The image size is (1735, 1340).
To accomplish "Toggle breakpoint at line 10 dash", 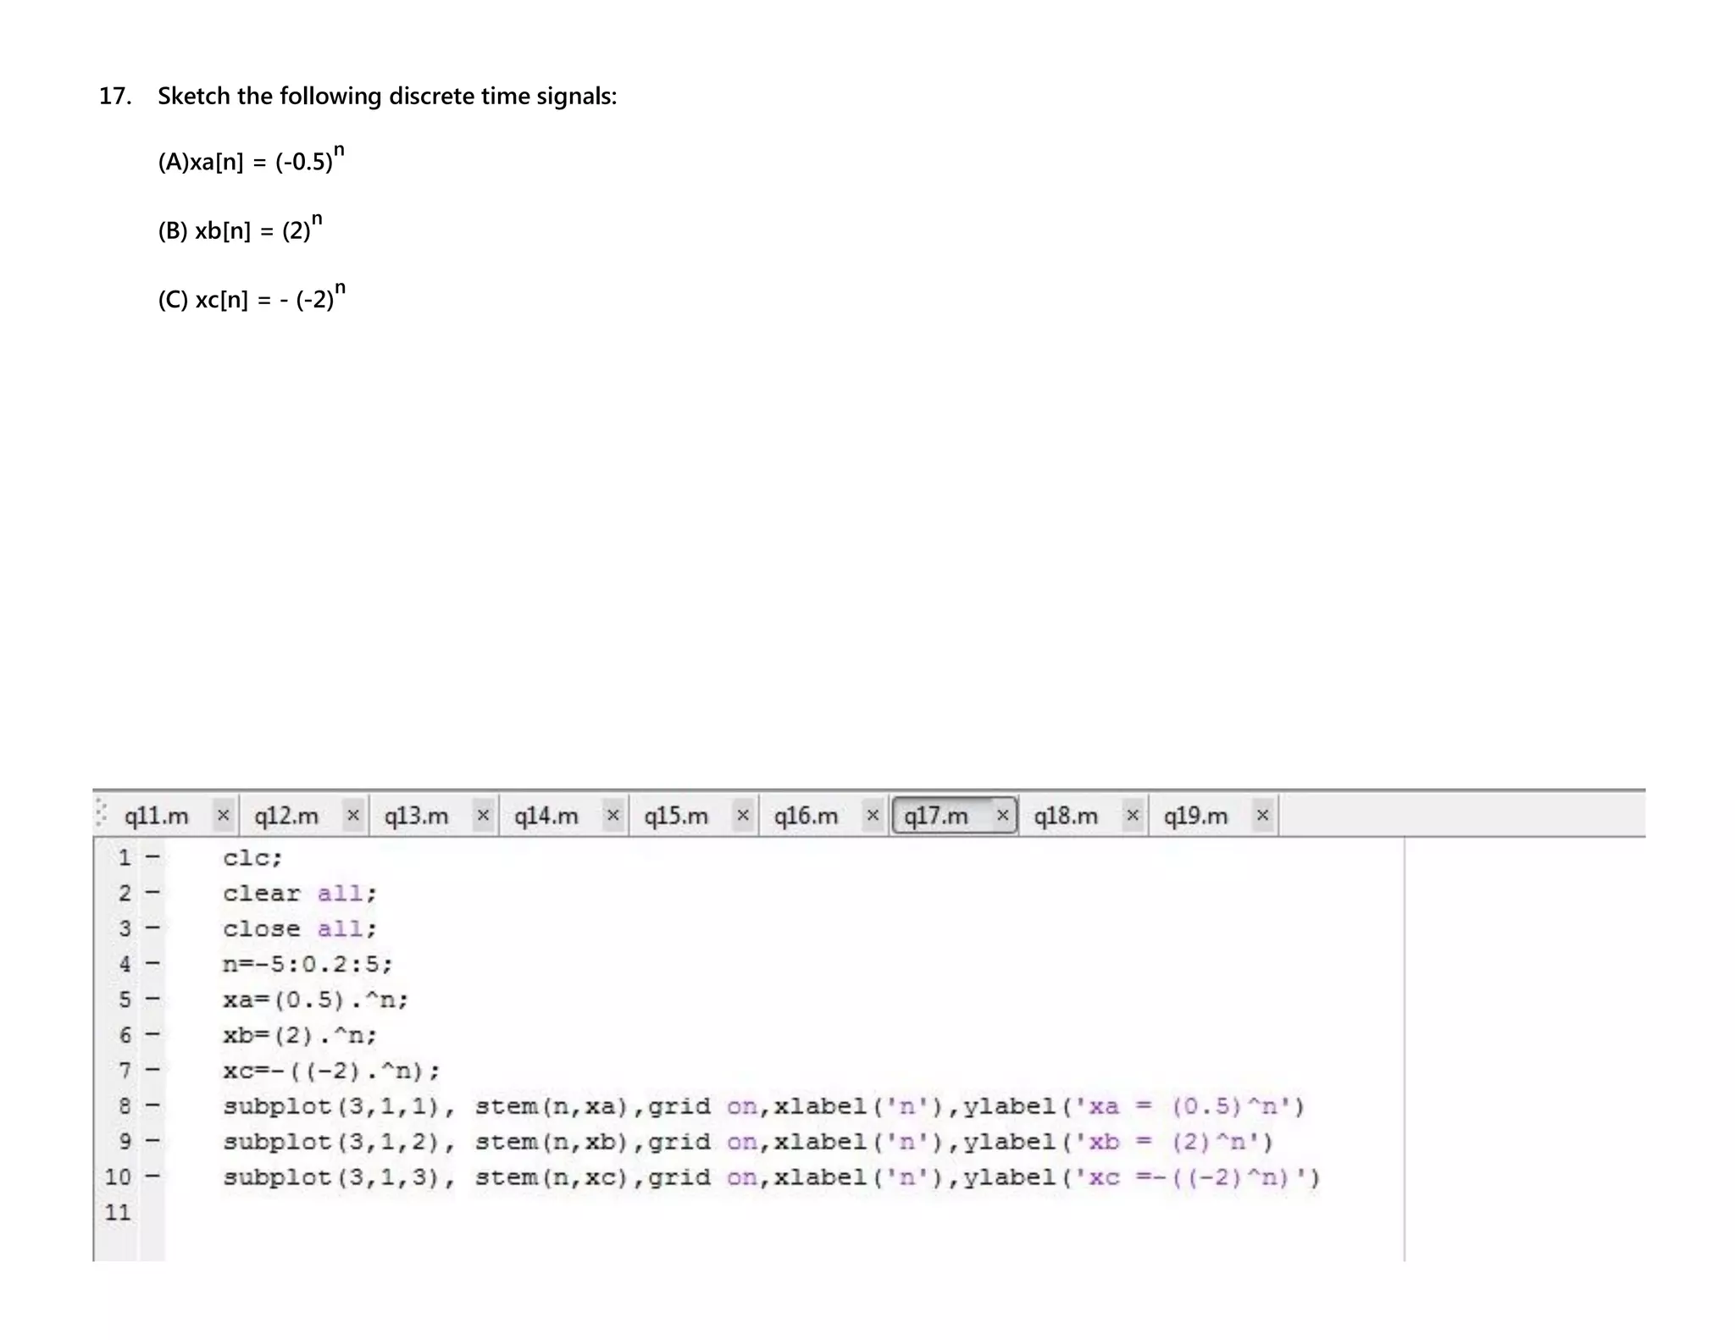I will 152,1177.
